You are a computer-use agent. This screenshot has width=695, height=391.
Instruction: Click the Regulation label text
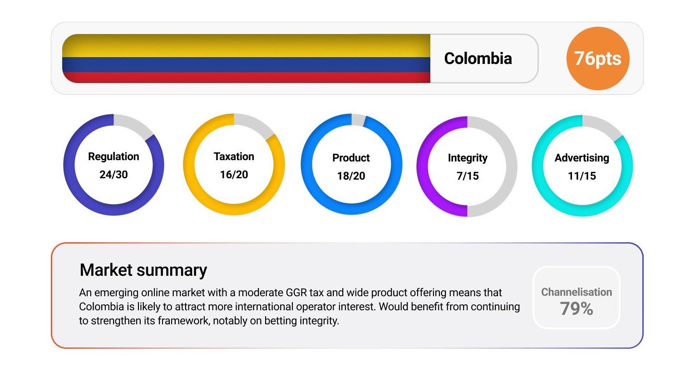pyautogui.click(x=113, y=156)
